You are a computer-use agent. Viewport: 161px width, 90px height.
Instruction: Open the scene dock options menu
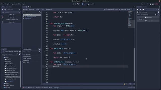click(x=21, y=7)
